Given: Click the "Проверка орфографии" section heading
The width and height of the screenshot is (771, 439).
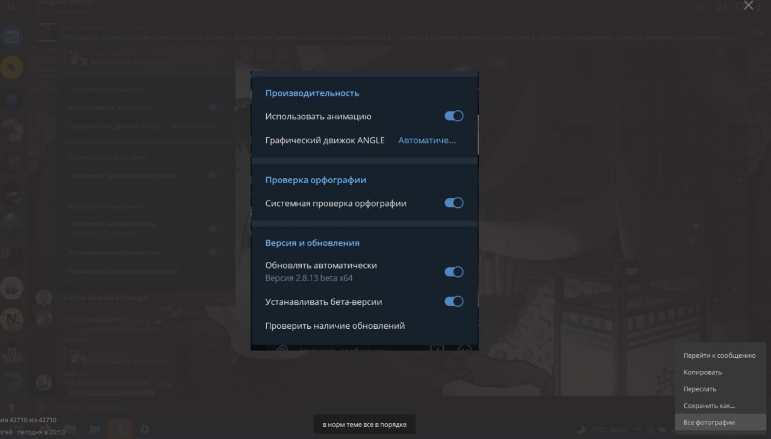Looking at the screenshot, I should point(316,180).
